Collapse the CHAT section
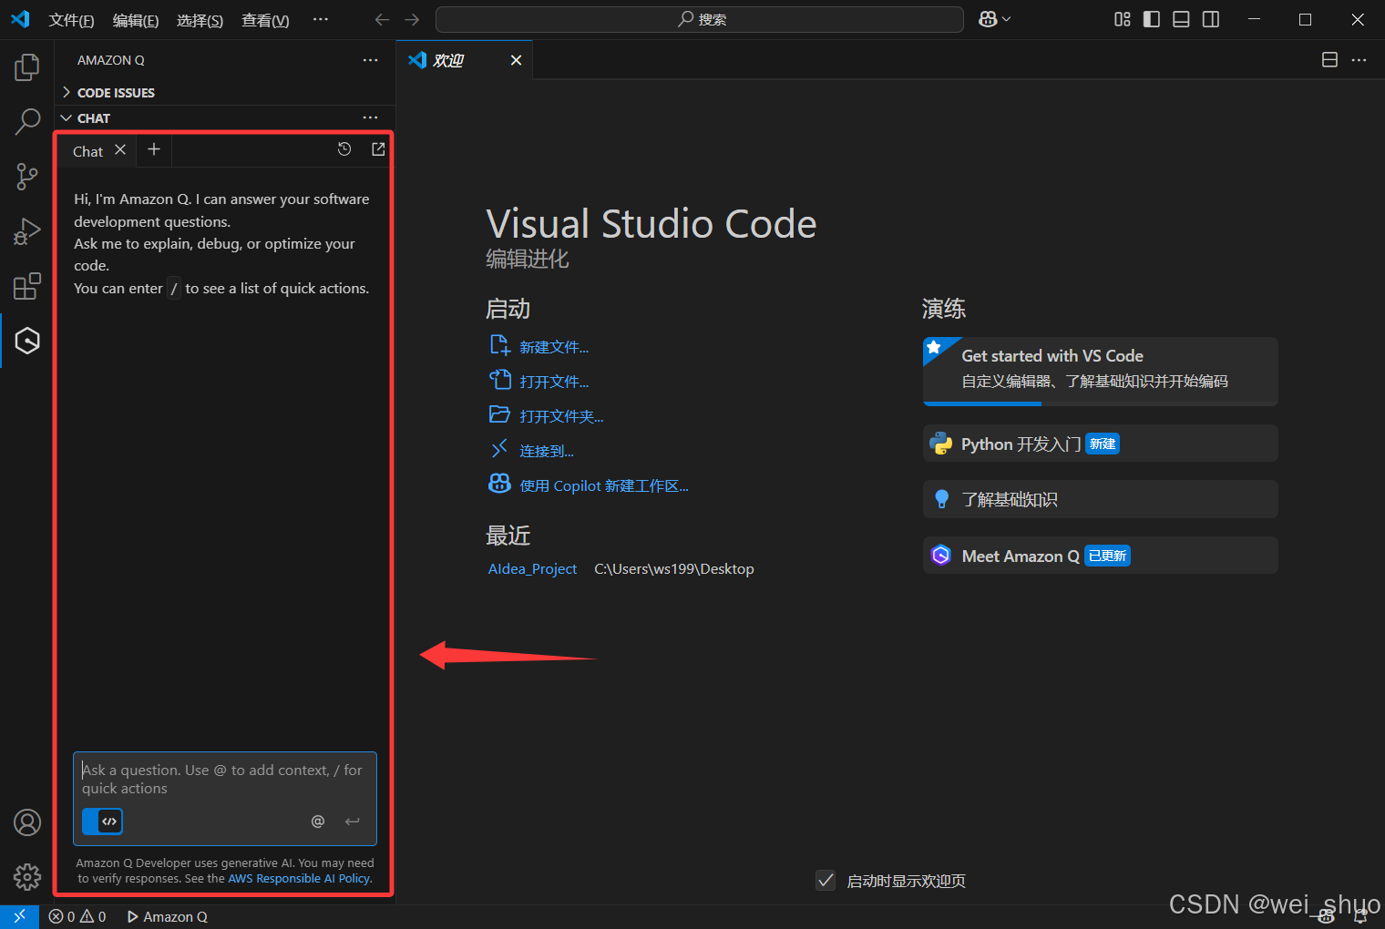The image size is (1385, 929). pos(93,118)
